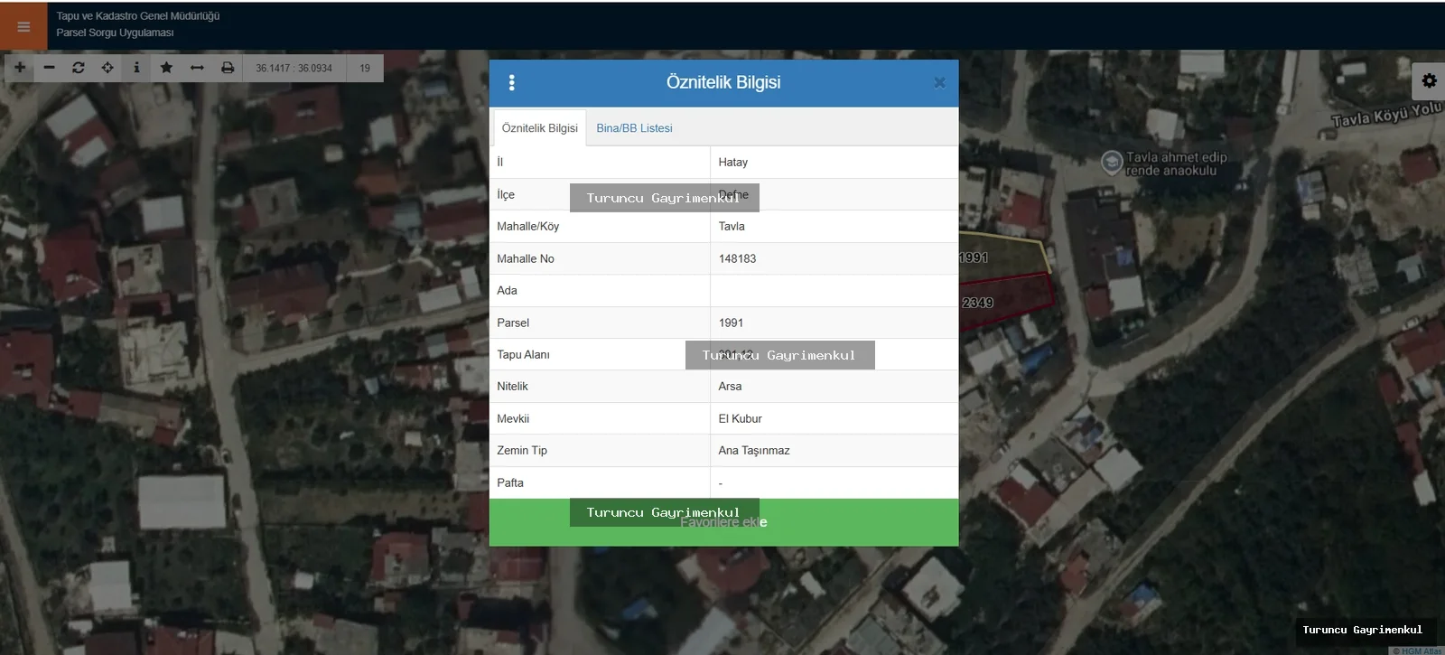
Task: Click the Mahalle No value 148183
Action: 737,258
